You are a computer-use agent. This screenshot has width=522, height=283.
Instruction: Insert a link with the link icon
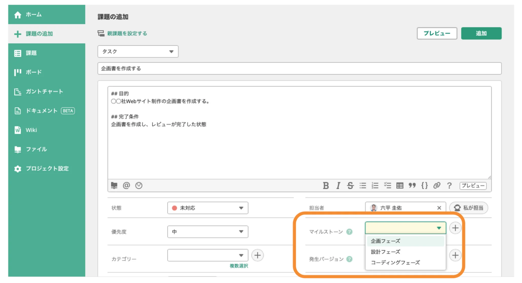coord(437,186)
